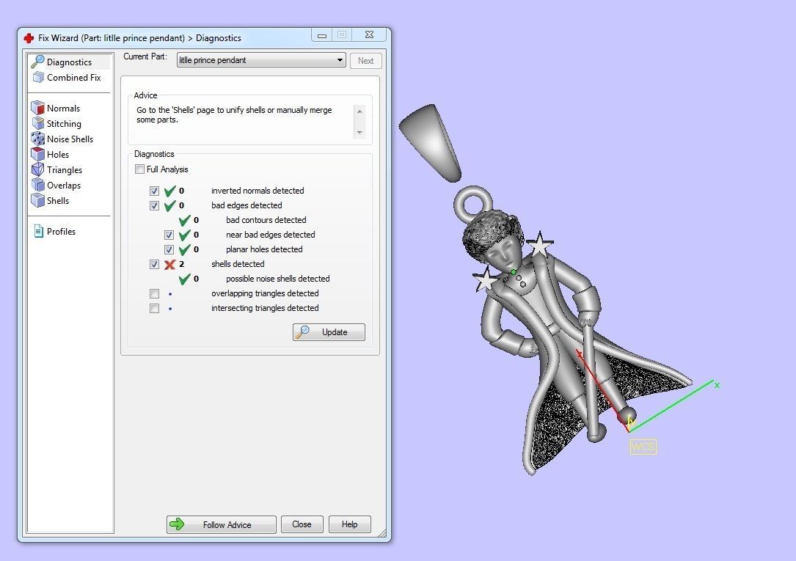Go to the Triangles page
This screenshot has width=796, height=561.
click(64, 170)
